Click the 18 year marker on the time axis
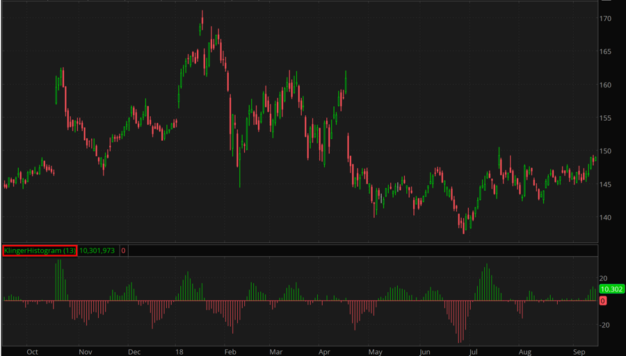 pyautogui.click(x=179, y=352)
